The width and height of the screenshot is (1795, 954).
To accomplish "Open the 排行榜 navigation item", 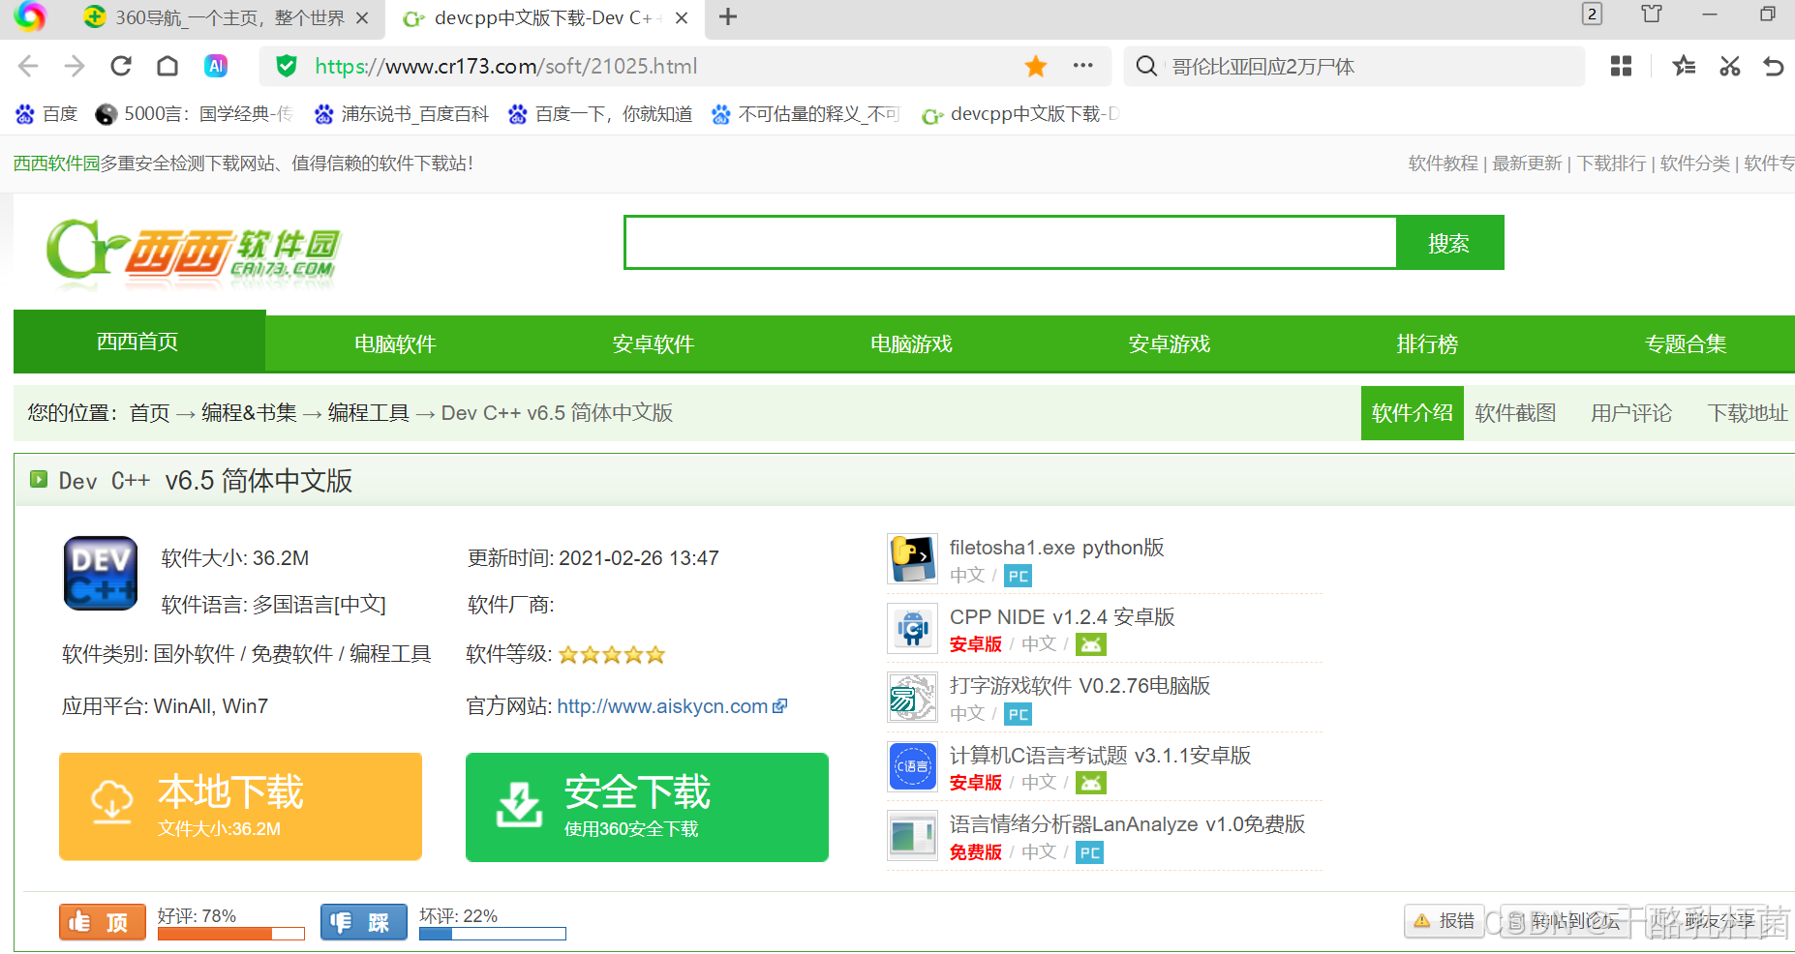I will [x=1427, y=344].
